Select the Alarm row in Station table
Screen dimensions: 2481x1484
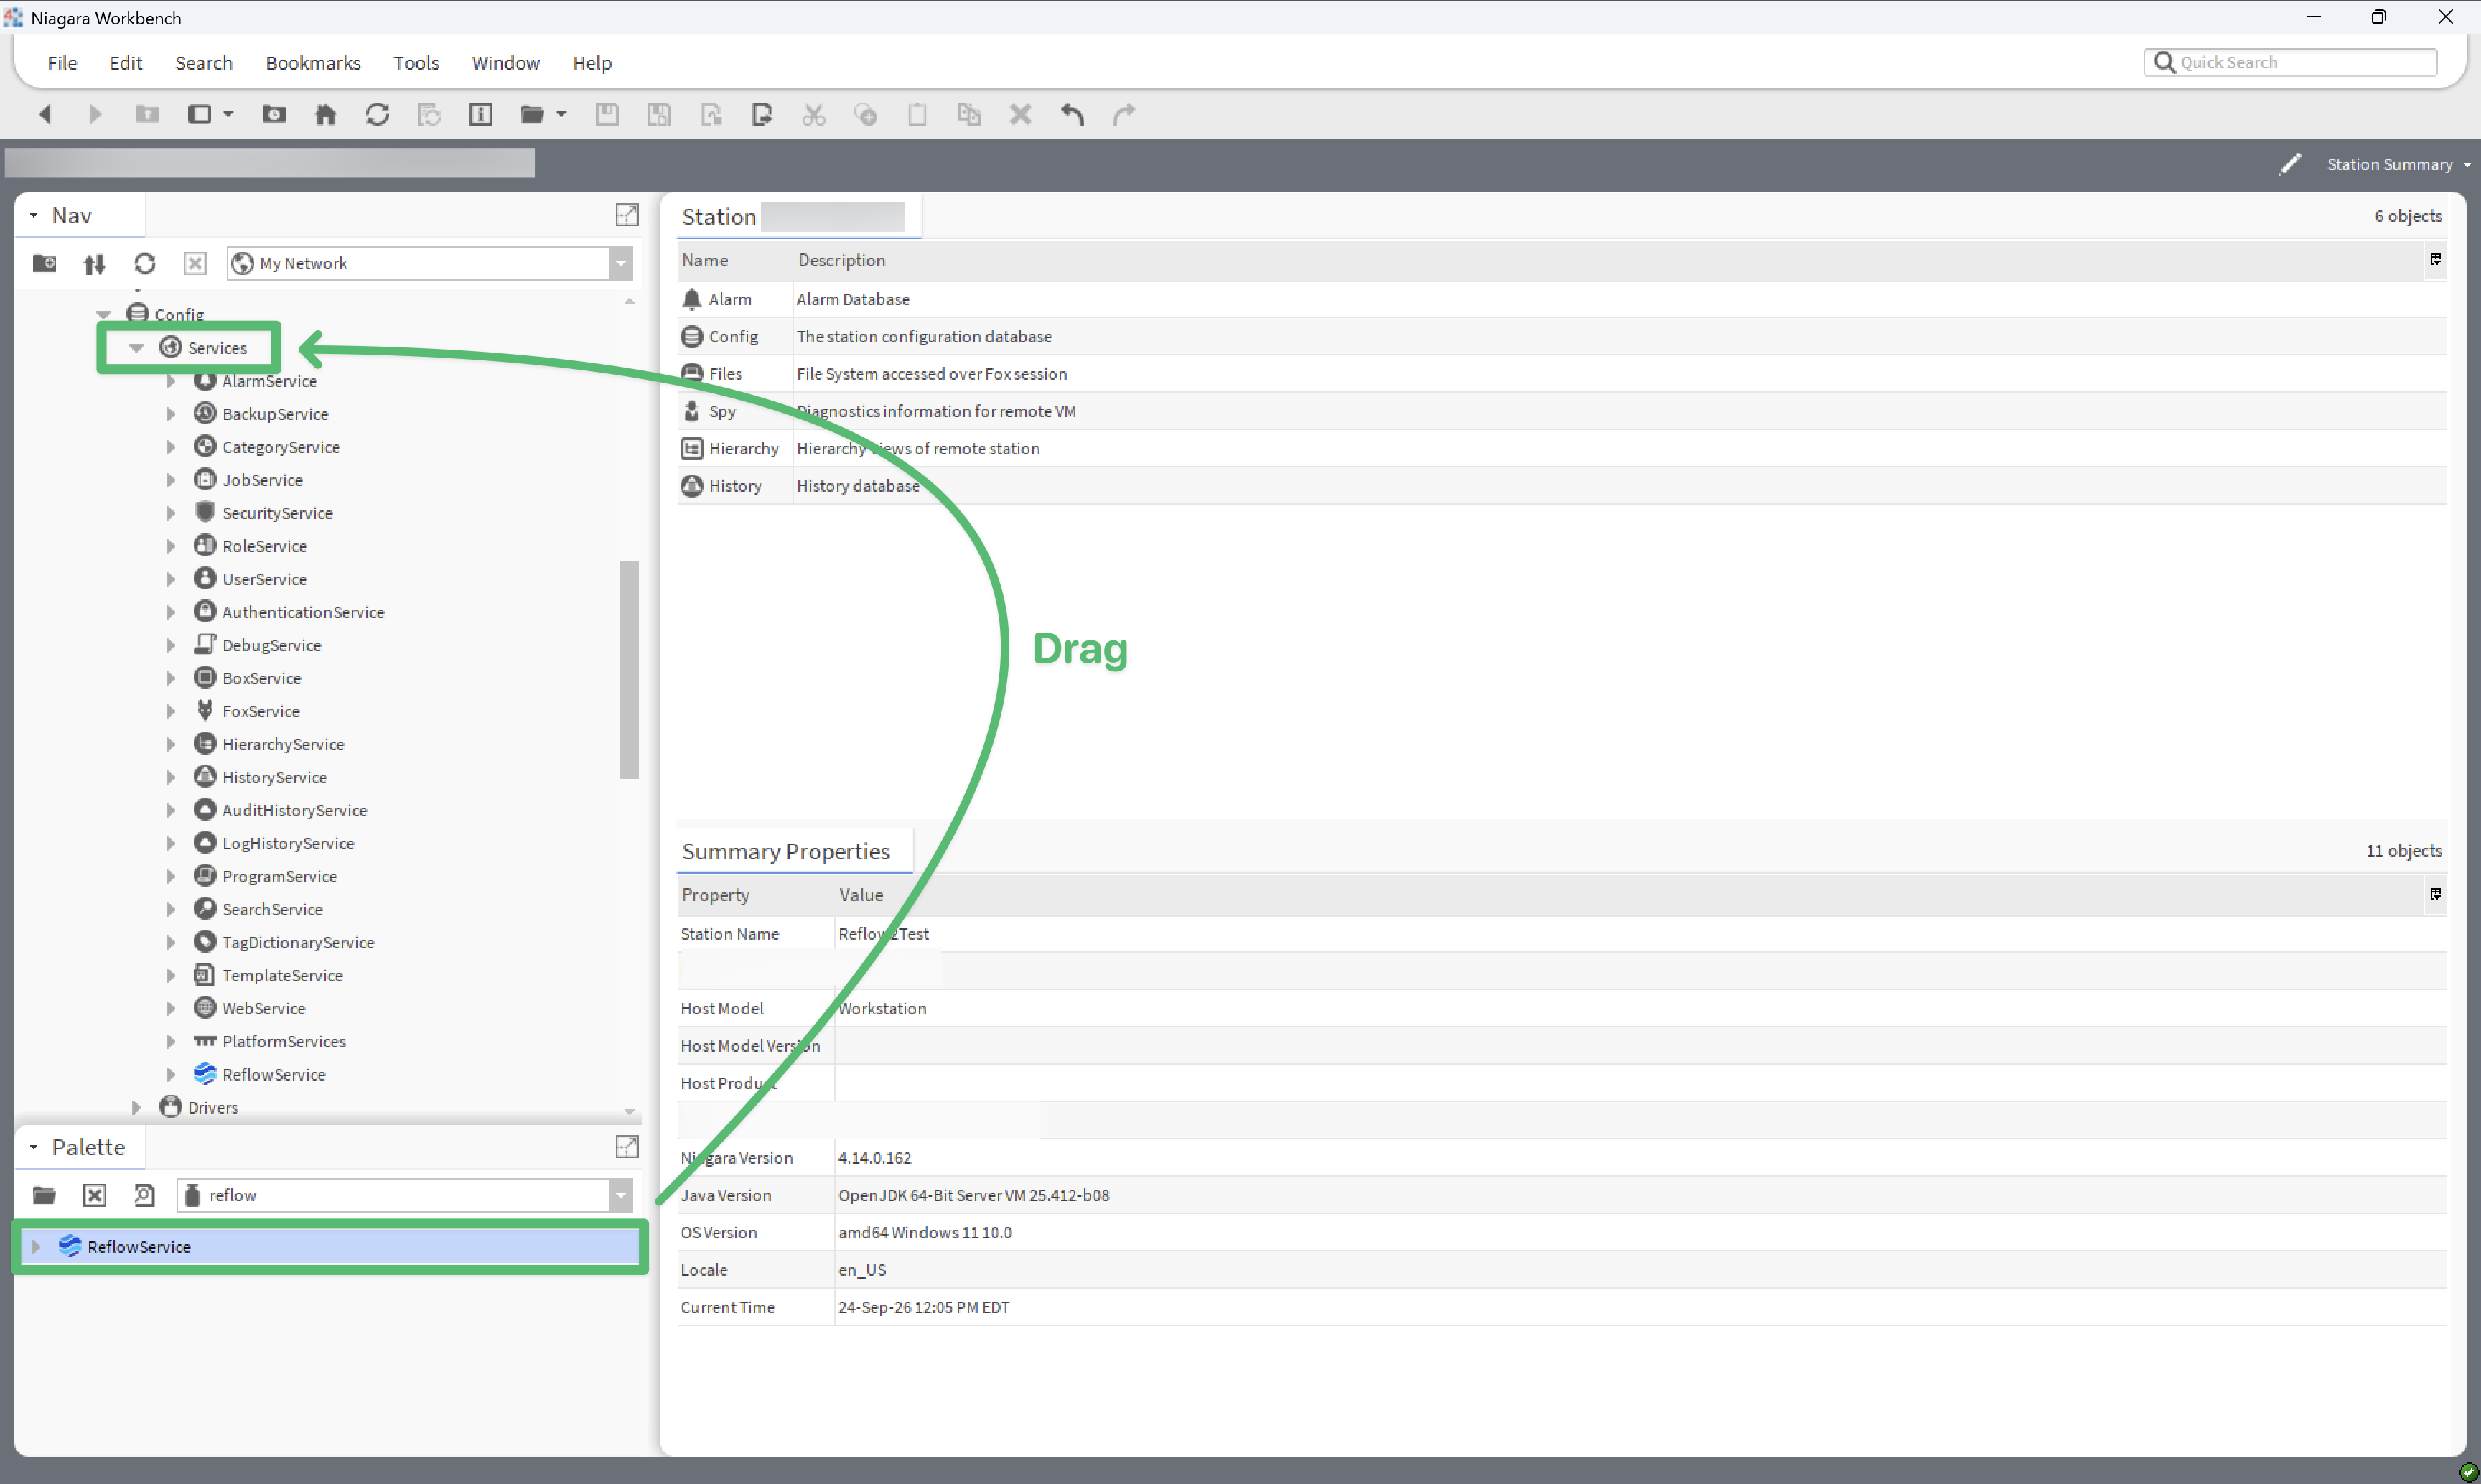(x=1561, y=299)
